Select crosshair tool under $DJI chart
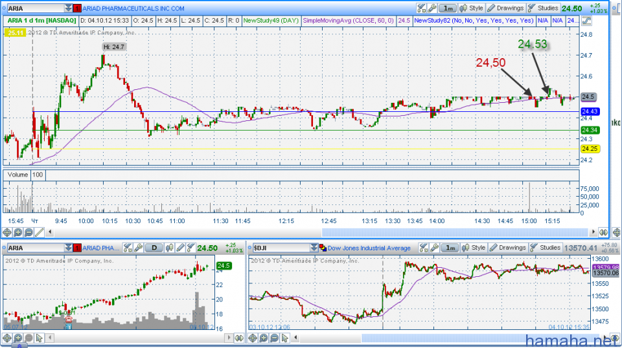The width and height of the screenshot is (622, 348). click(253, 338)
